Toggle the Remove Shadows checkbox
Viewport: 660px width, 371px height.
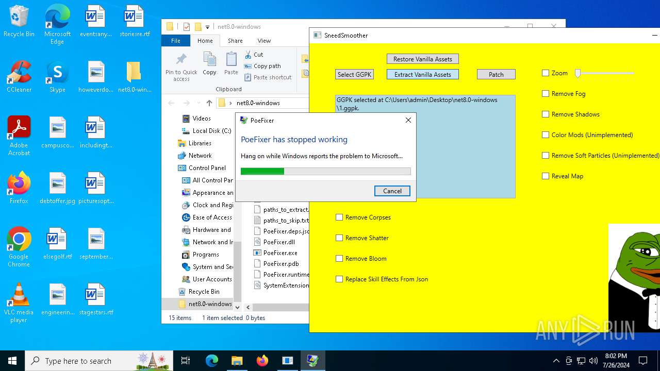pyautogui.click(x=546, y=114)
